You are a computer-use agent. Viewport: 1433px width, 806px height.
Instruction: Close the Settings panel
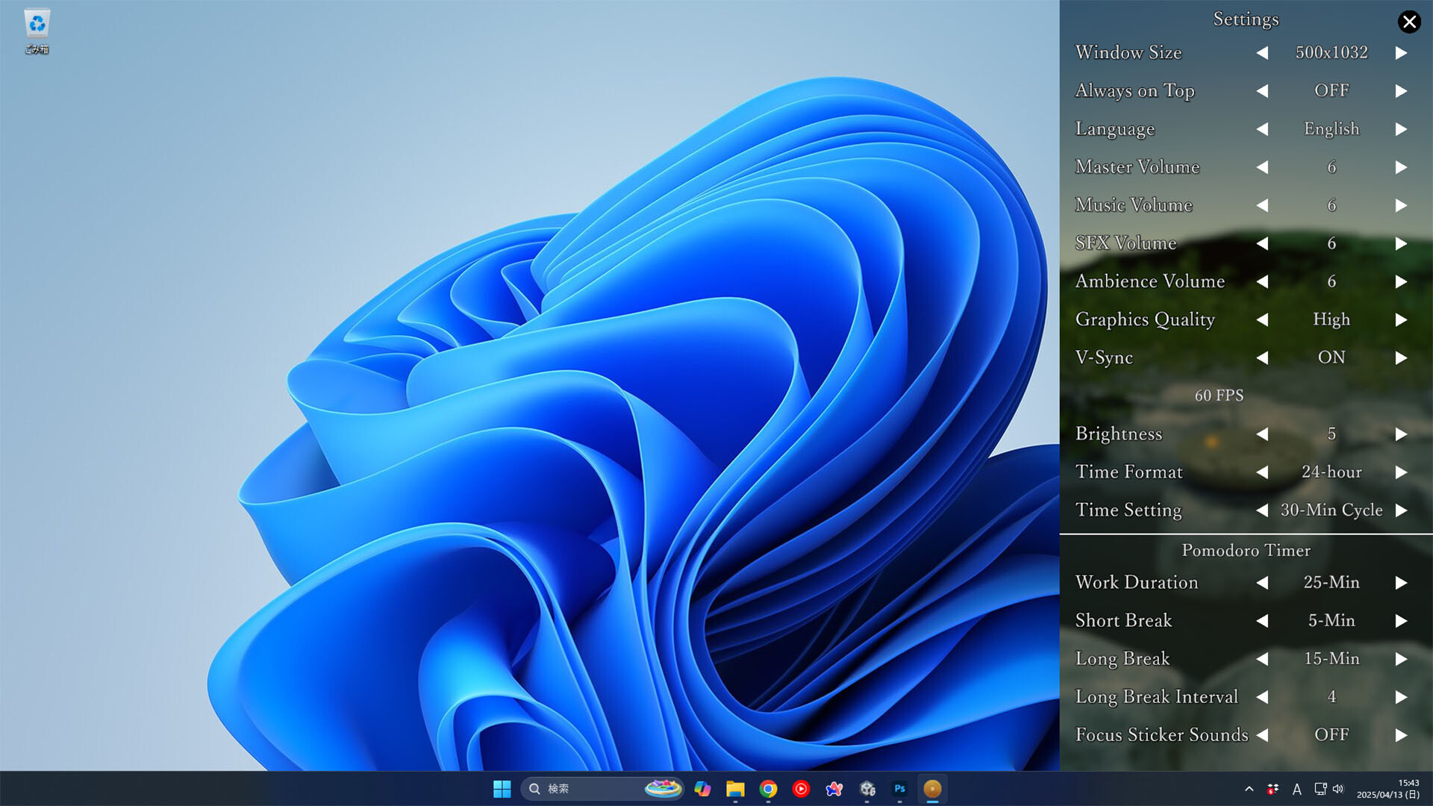(x=1409, y=22)
